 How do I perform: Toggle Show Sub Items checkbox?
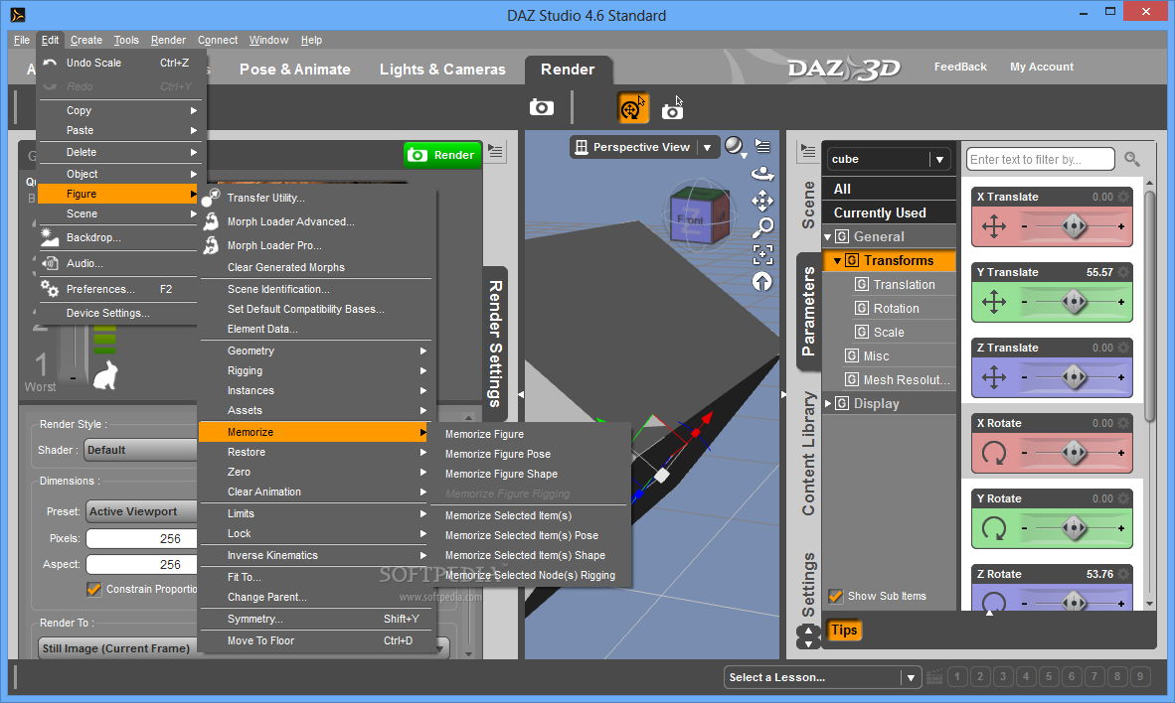(x=836, y=596)
